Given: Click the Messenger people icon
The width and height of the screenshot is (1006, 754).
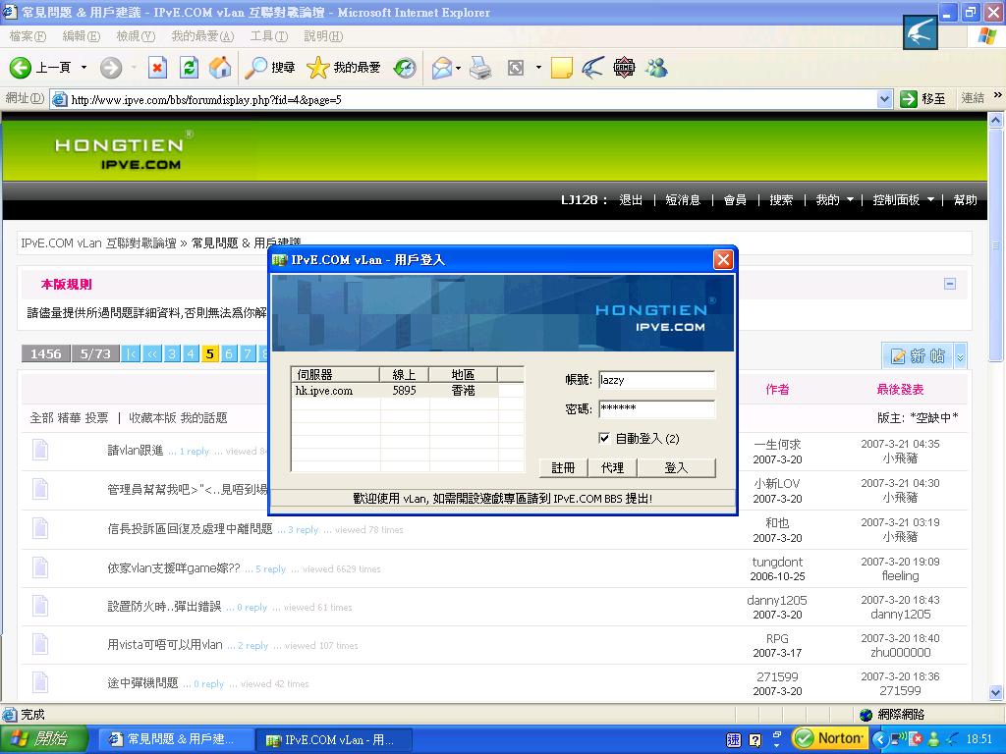Looking at the screenshot, I should (656, 67).
